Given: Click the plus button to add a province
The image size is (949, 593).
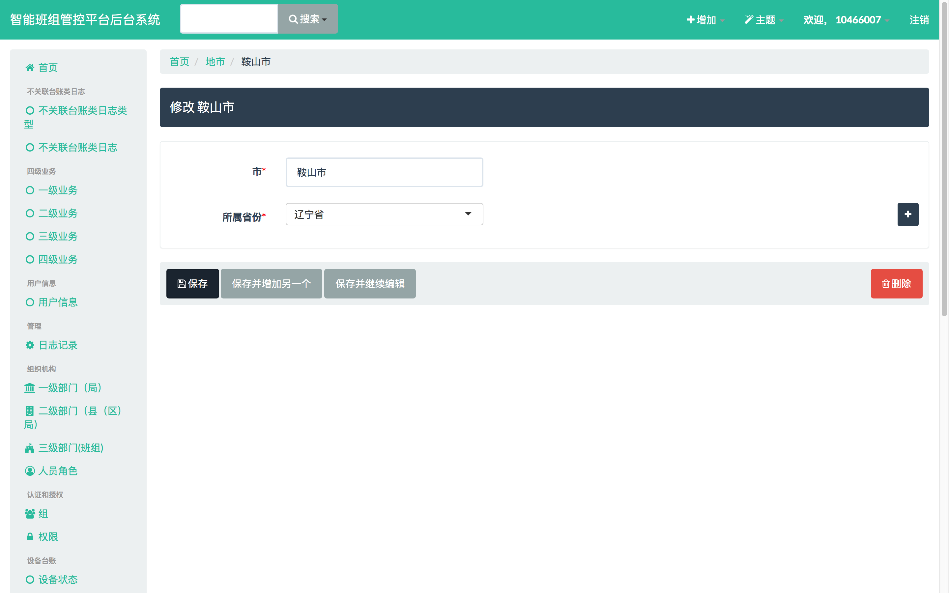Looking at the screenshot, I should pyautogui.click(x=908, y=214).
